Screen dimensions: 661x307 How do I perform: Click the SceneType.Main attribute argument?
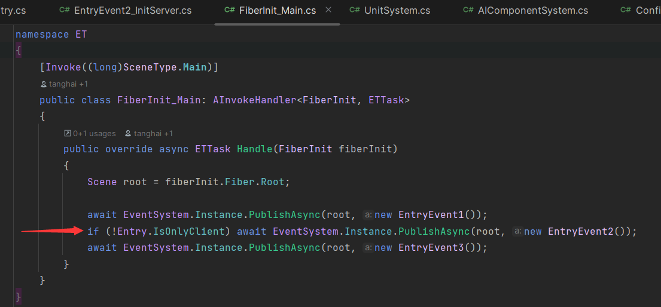[165, 67]
